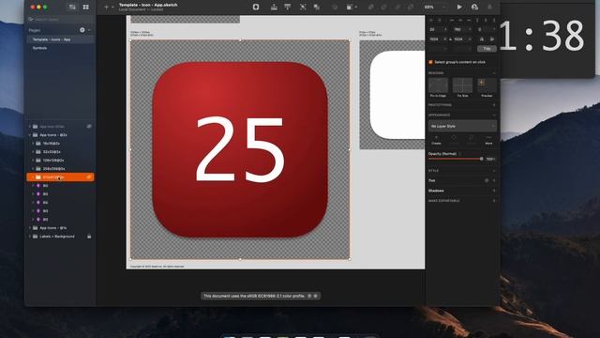The image size is (600, 338).
Task: Click the notifications bell icon
Action: pyautogui.click(x=489, y=7)
